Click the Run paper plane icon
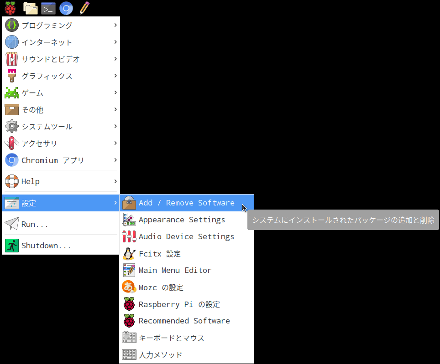The image size is (440, 364). coord(12,224)
